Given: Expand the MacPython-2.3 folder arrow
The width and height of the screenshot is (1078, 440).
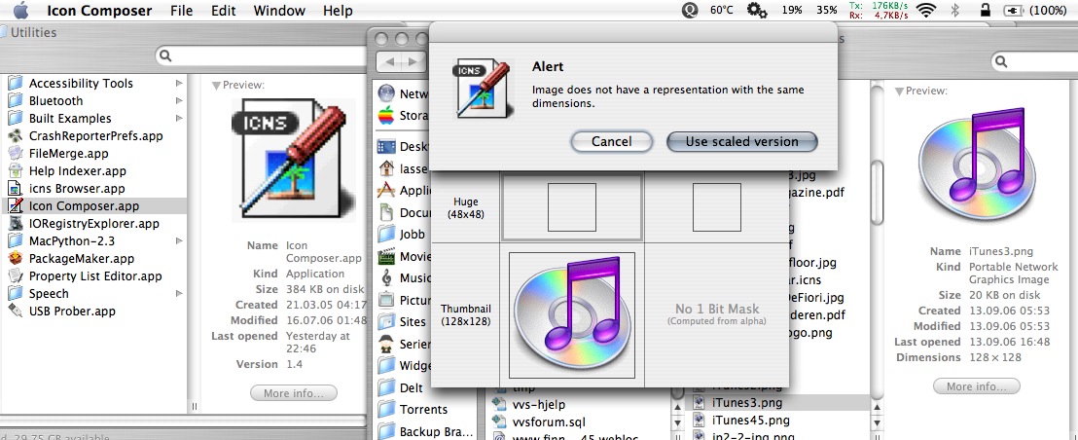Looking at the screenshot, I should coord(179,240).
